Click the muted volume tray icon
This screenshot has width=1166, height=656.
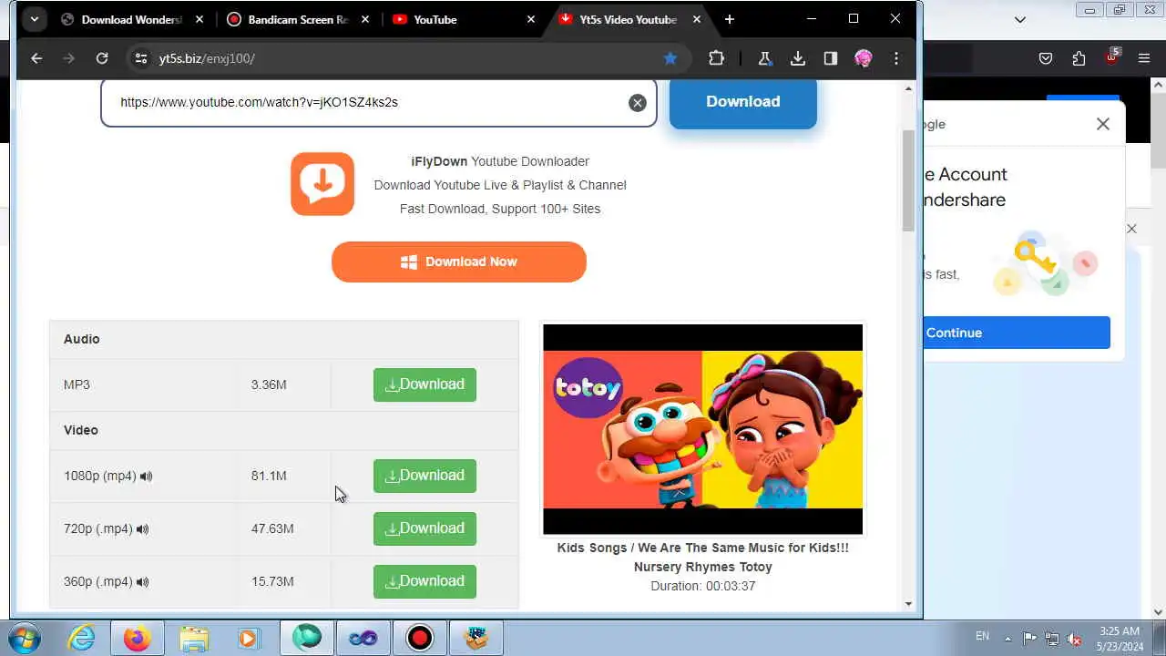pos(1074,638)
